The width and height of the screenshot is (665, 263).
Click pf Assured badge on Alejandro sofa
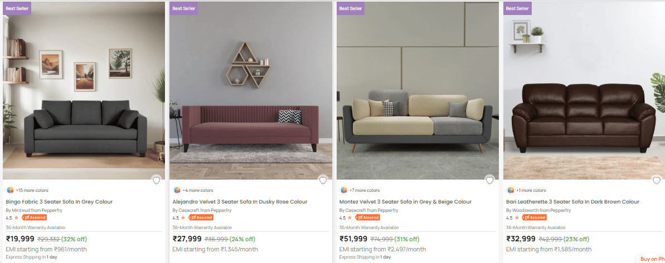[201, 217]
